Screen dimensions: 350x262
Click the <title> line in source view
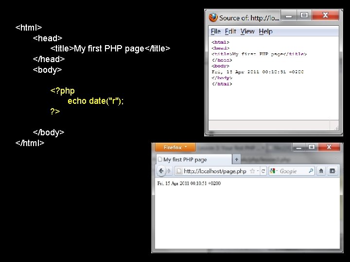(259, 54)
